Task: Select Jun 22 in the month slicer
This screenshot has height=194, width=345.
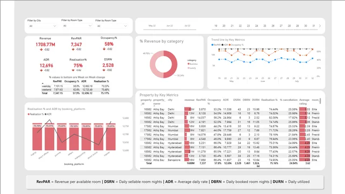Action: (170, 26)
